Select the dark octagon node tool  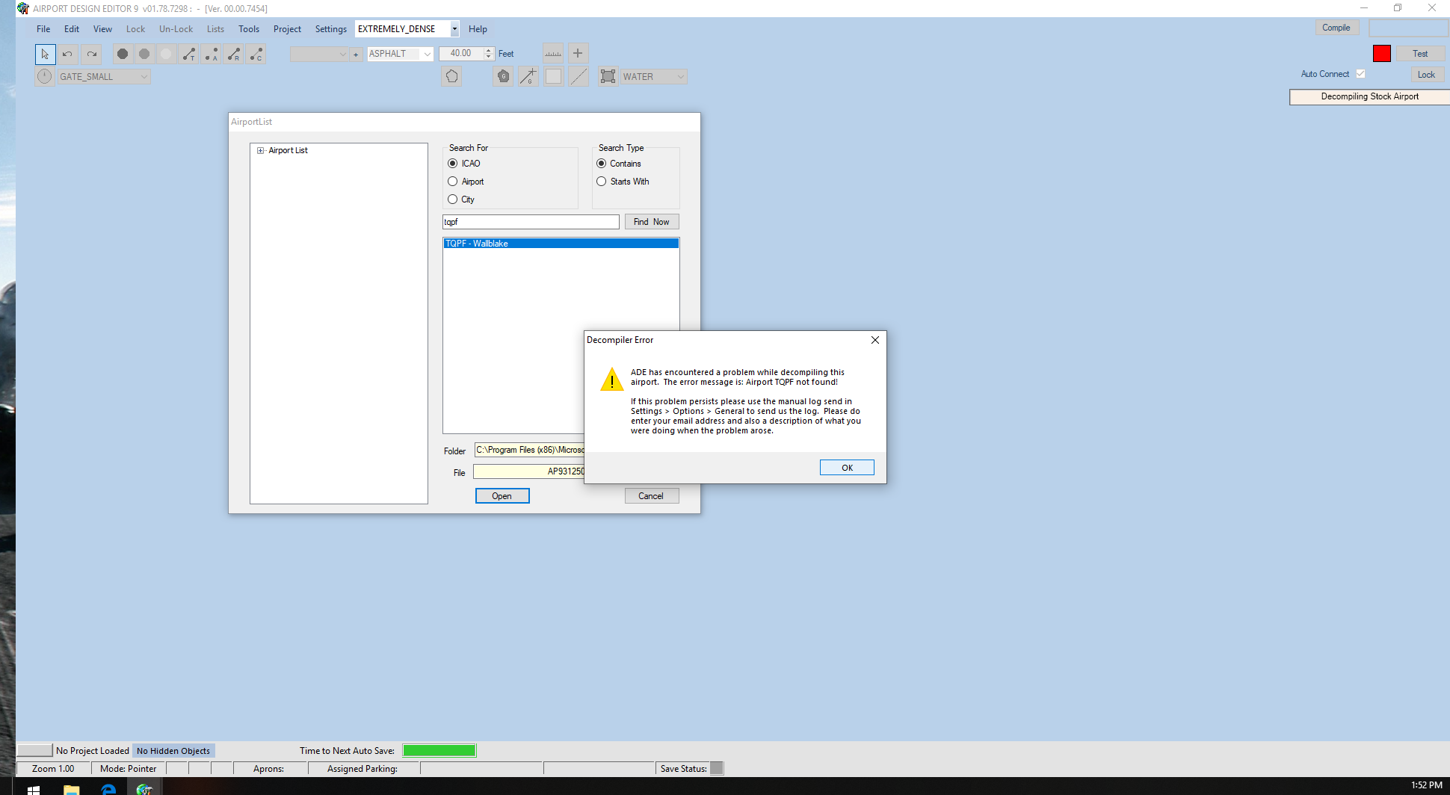click(123, 54)
